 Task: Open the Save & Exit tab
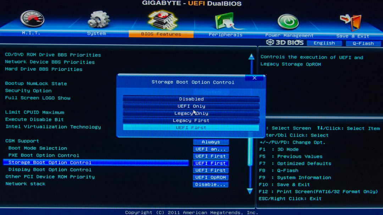point(353,36)
